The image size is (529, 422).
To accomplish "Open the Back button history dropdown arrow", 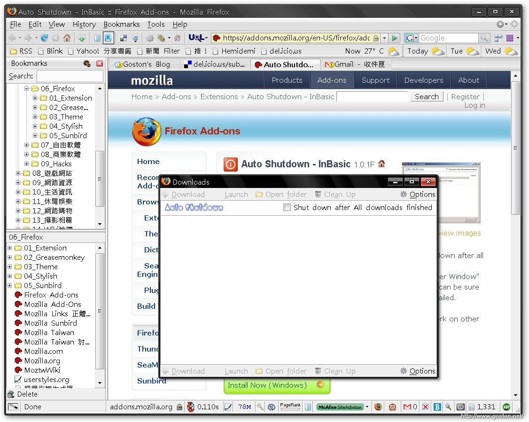I will (x=20, y=38).
